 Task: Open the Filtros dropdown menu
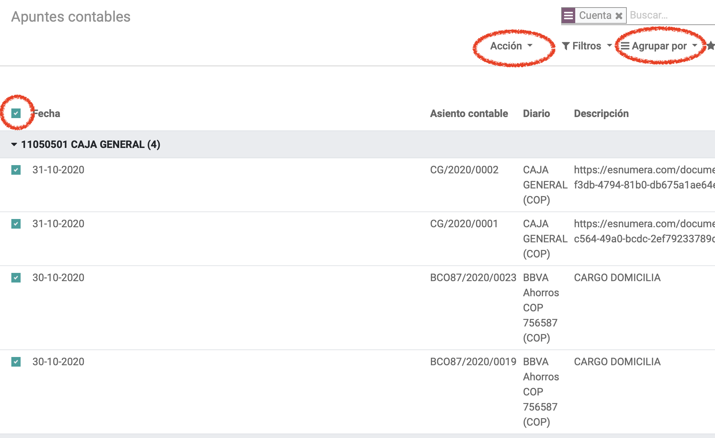(587, 46)
